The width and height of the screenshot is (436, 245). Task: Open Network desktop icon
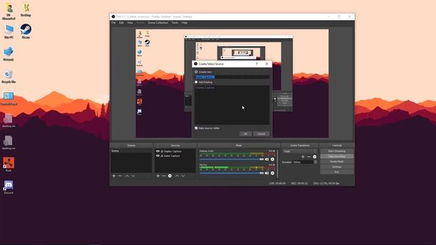click(9, 54)
